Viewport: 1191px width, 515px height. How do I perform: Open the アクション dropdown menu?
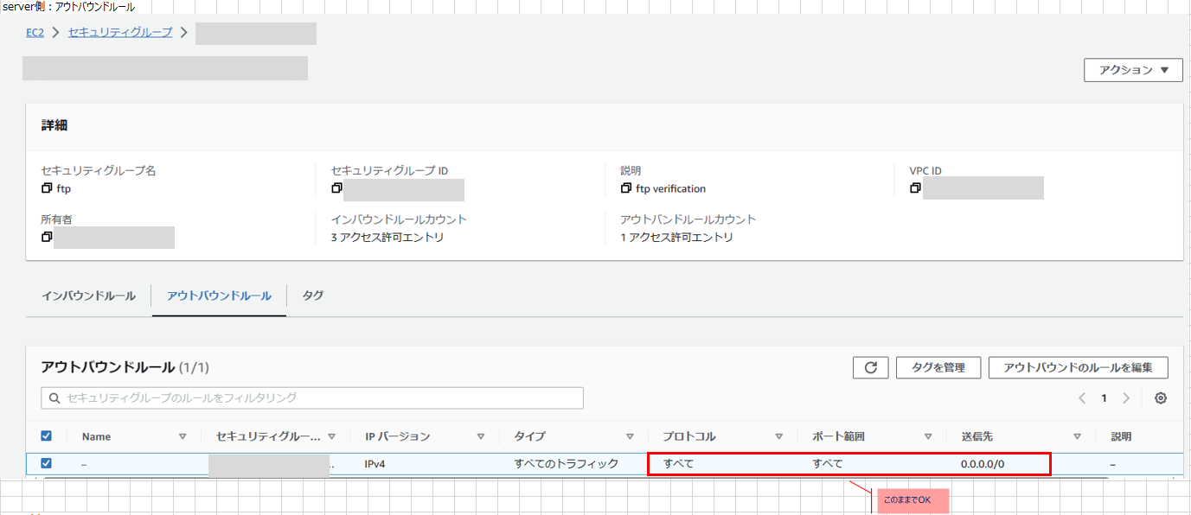(x=1133, y=69)
